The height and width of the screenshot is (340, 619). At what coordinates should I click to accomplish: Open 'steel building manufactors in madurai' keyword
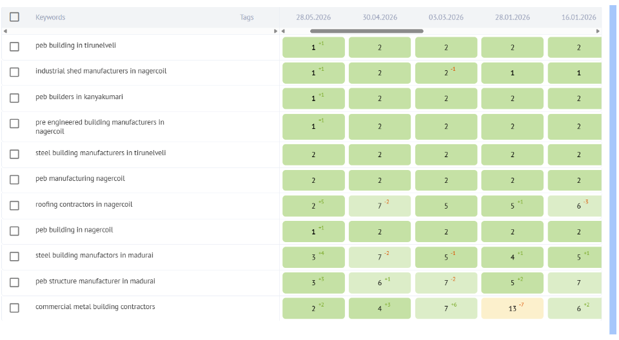click(x=94, y=255)
